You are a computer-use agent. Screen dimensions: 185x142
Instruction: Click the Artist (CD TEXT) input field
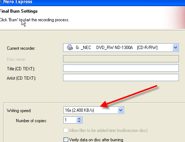[x=121, y=77]
